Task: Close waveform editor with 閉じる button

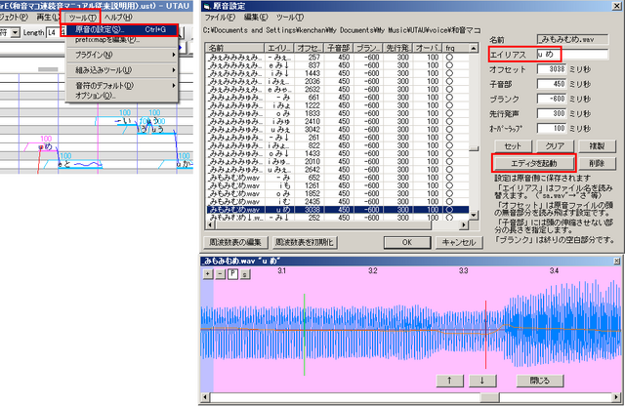Action: click(540, 381)
